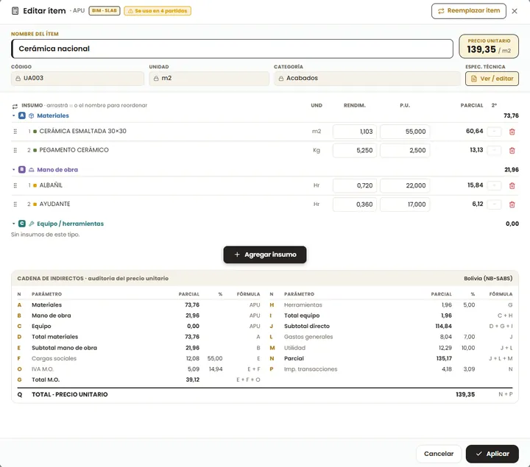The height and width of the screenshot is (467, 530).
Task: Close the Editar ítem dialog with X
Action: click(x=515, y=11)
